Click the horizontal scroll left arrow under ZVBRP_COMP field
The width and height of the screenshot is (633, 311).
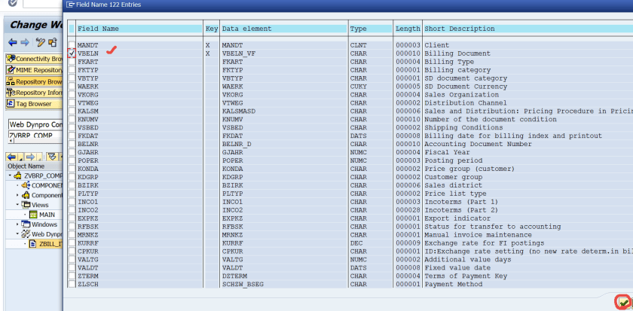(10, 141)
